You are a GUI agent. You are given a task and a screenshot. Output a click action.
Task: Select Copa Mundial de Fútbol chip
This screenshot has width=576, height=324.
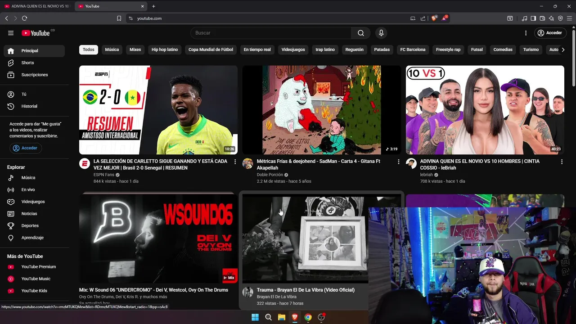pos(211,49)
